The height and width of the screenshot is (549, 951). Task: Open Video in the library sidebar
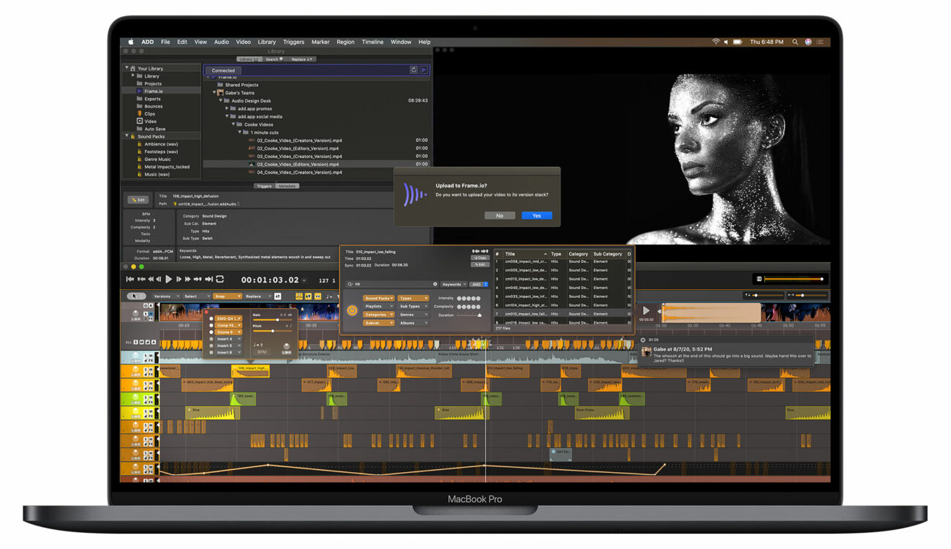[x=150, y=122]
